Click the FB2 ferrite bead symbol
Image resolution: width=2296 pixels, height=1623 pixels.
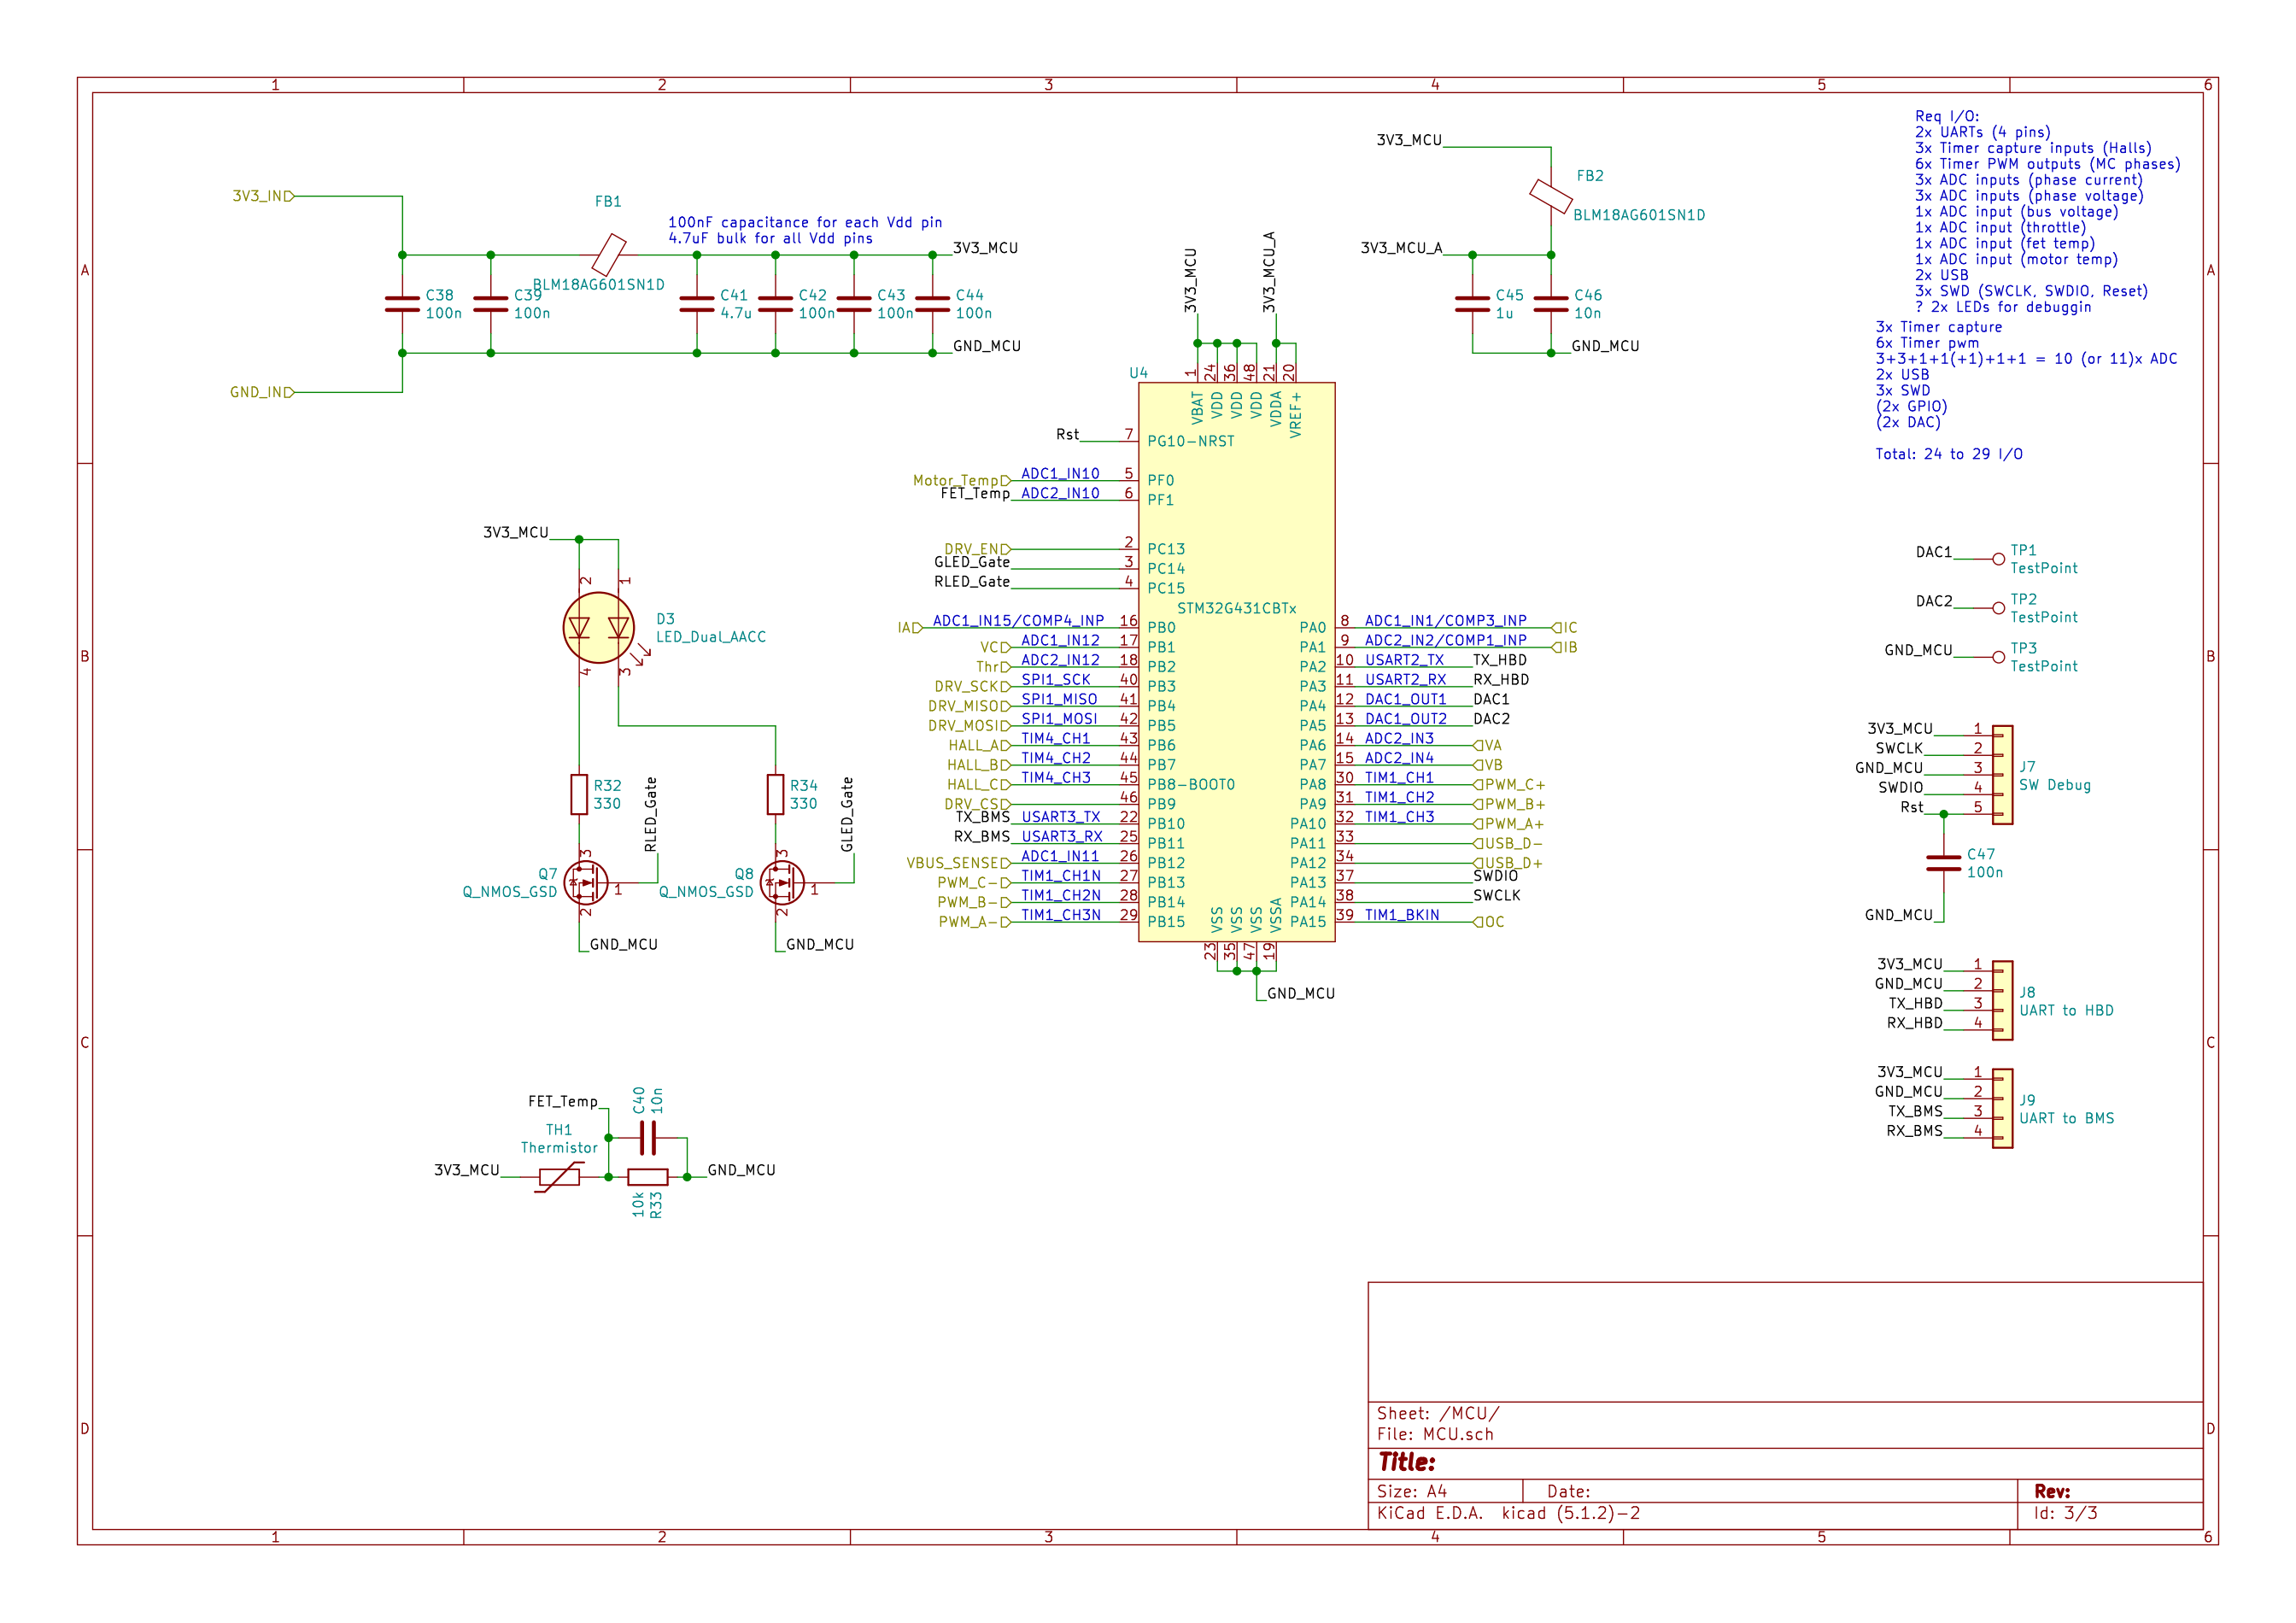click(x=1550, y=196)
